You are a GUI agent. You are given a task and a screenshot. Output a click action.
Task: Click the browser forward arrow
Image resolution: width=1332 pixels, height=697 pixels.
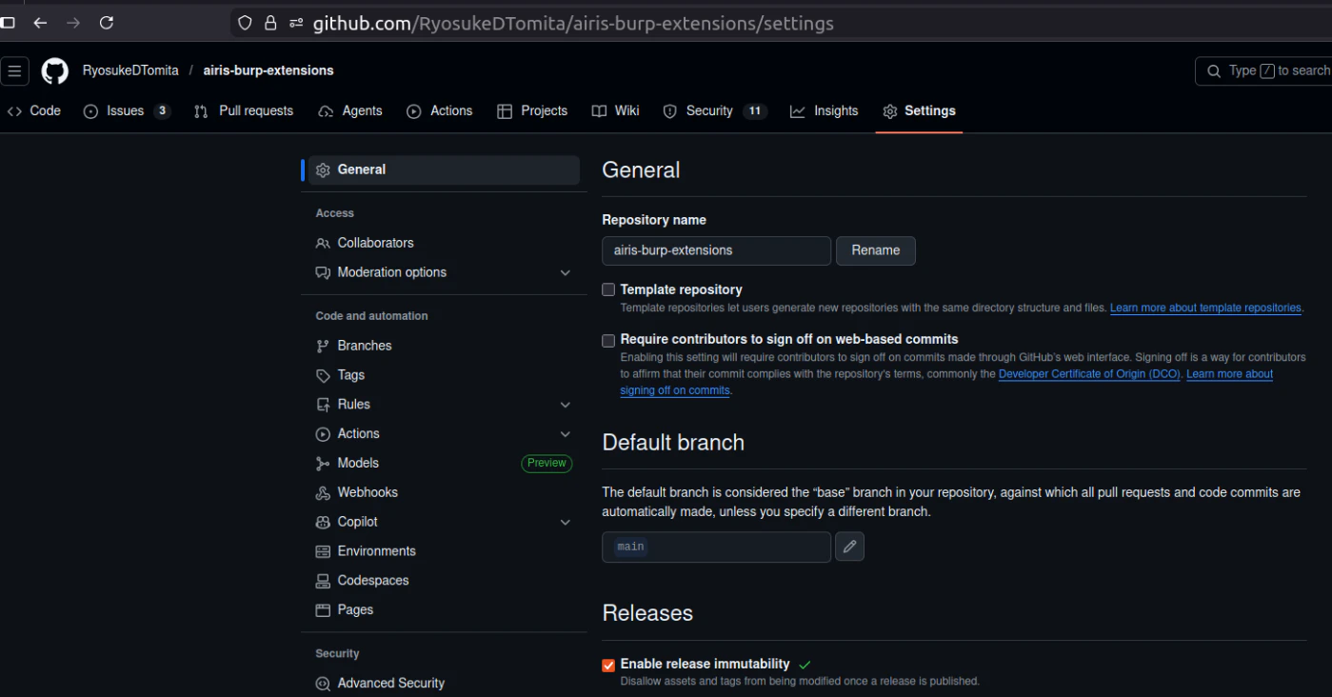pos(73,23)
